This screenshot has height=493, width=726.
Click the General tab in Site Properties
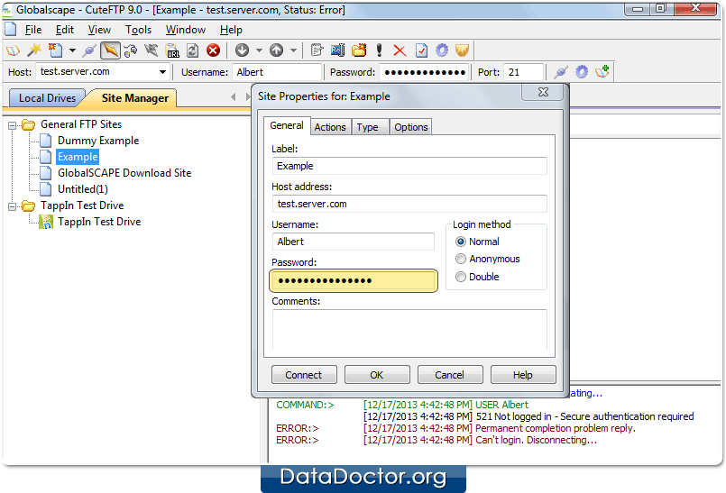pos(287,125)
